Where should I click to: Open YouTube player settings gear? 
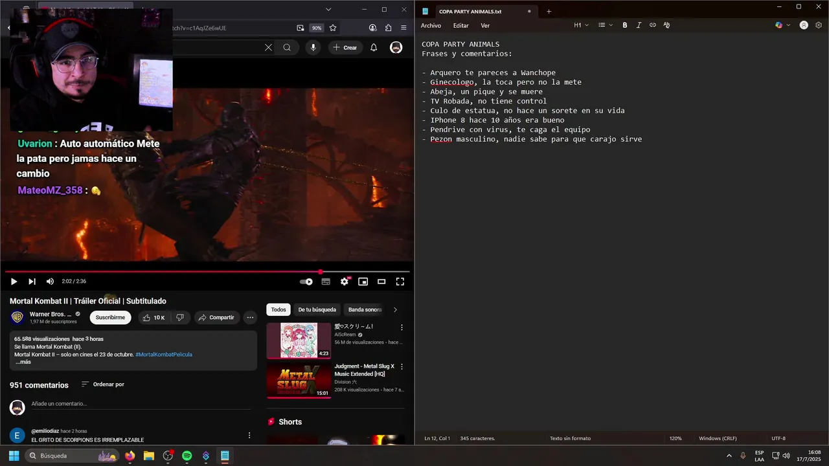pos(345,282)
